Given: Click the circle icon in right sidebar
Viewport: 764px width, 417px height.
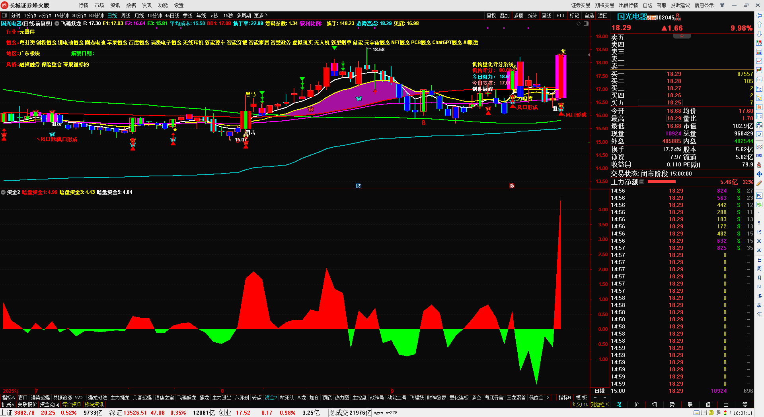Looking at the screenshot, I should 759,135.
